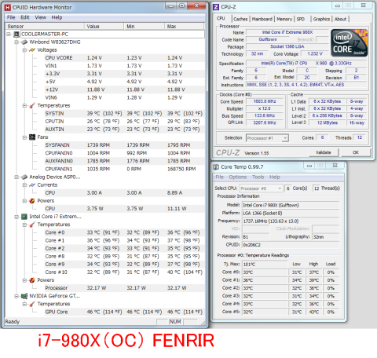Click the Winbond Temperatures thermometer icon
Image resolution: width=377 pixels, height=358 pixels.
(x=32, y=105)
